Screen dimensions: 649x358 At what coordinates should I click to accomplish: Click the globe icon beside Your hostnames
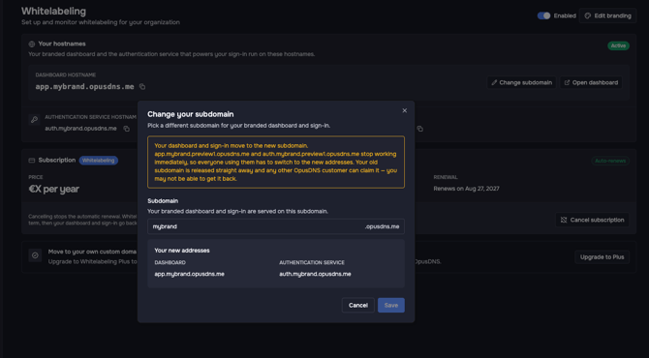[x=32, y=44]
